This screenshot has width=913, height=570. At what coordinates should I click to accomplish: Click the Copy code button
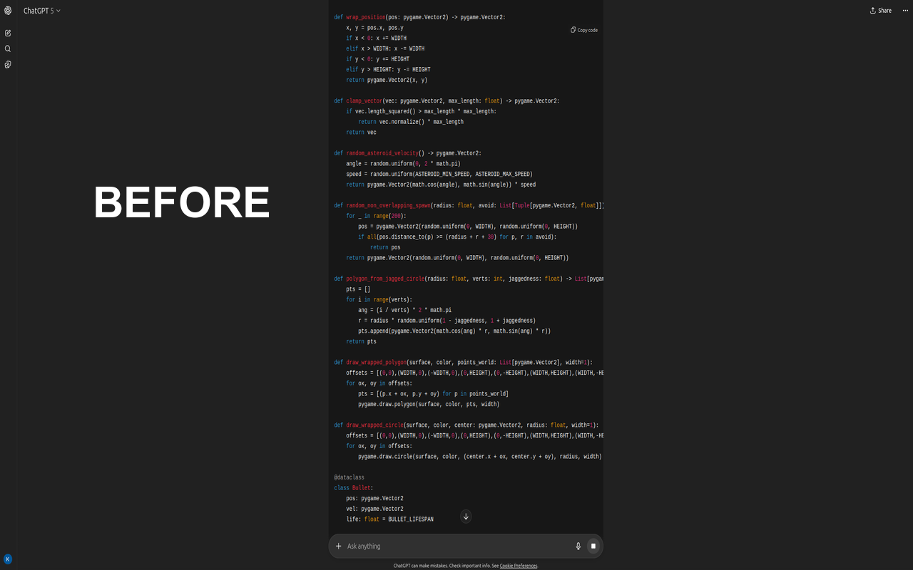(584, 30)
